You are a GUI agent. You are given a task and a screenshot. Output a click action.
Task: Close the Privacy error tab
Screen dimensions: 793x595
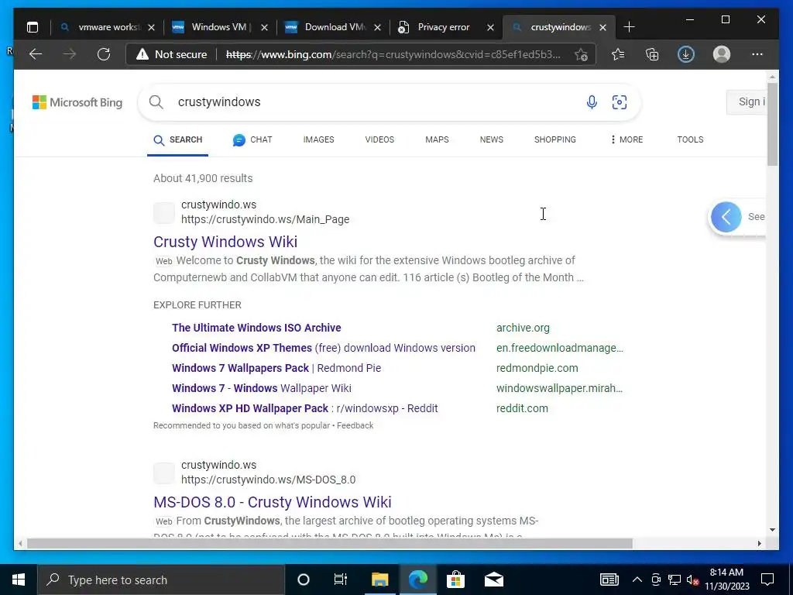(x=490, y=28)
